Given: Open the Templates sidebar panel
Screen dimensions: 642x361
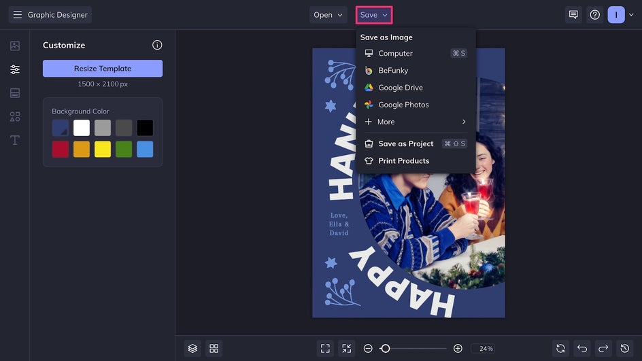Looking at the screenshot, I should click(x=15, y=93).
